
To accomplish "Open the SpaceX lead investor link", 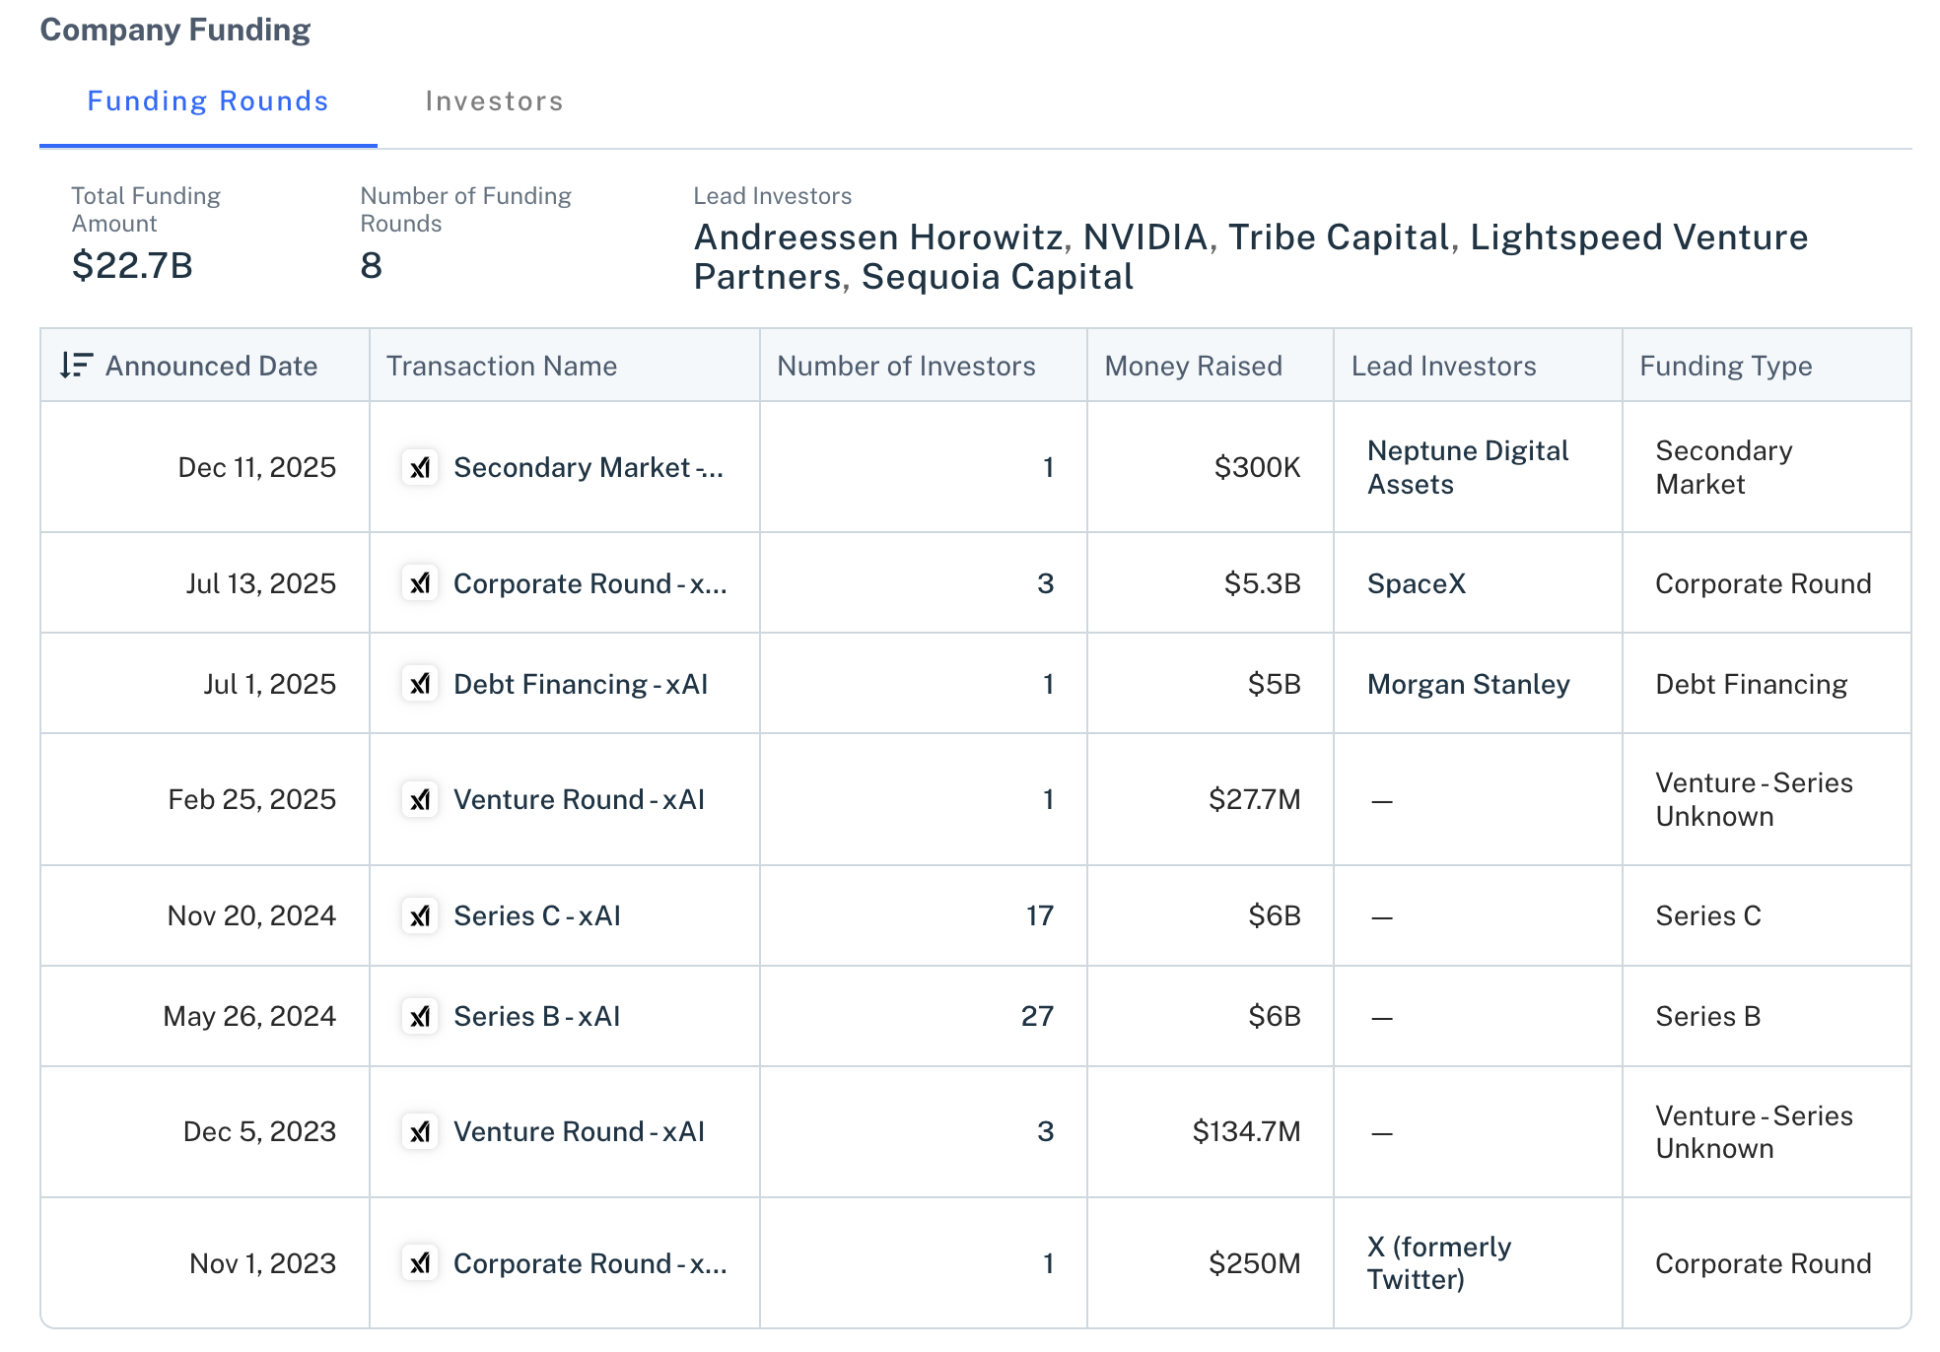I will (x=1416, y=583).
